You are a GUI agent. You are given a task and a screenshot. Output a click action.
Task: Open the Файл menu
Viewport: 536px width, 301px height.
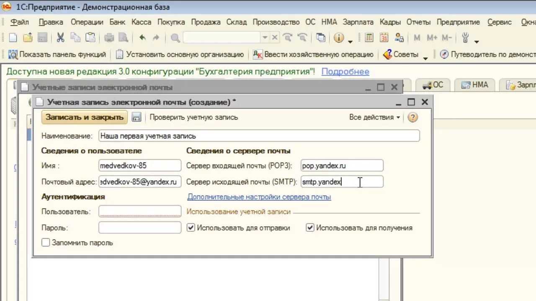20,22
